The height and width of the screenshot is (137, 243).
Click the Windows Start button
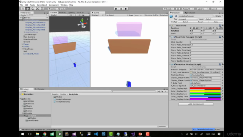[23, 134]
